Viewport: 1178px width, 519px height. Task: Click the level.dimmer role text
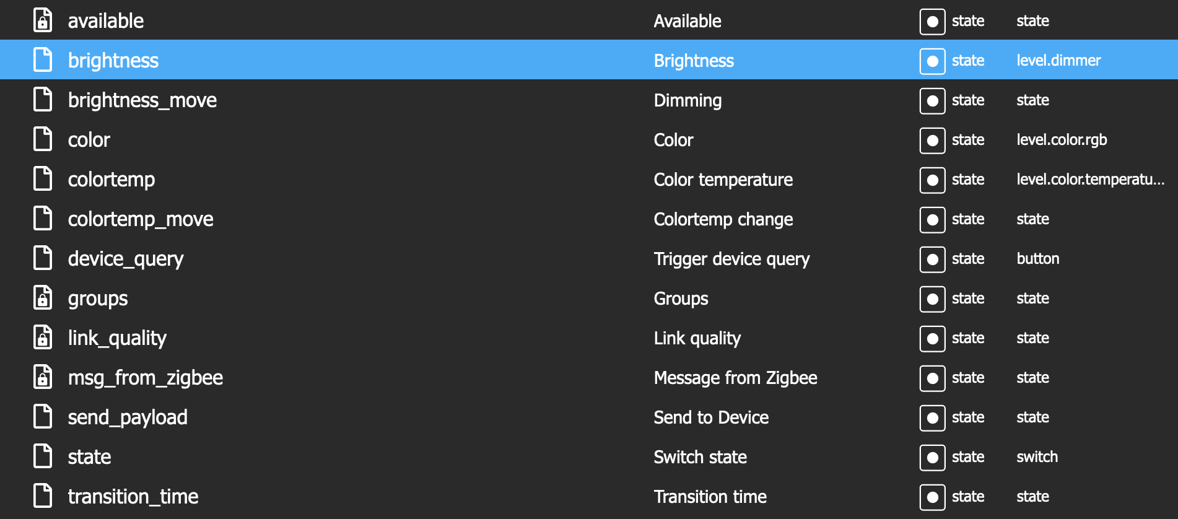pyautogui.click(x=1058, y=60)
